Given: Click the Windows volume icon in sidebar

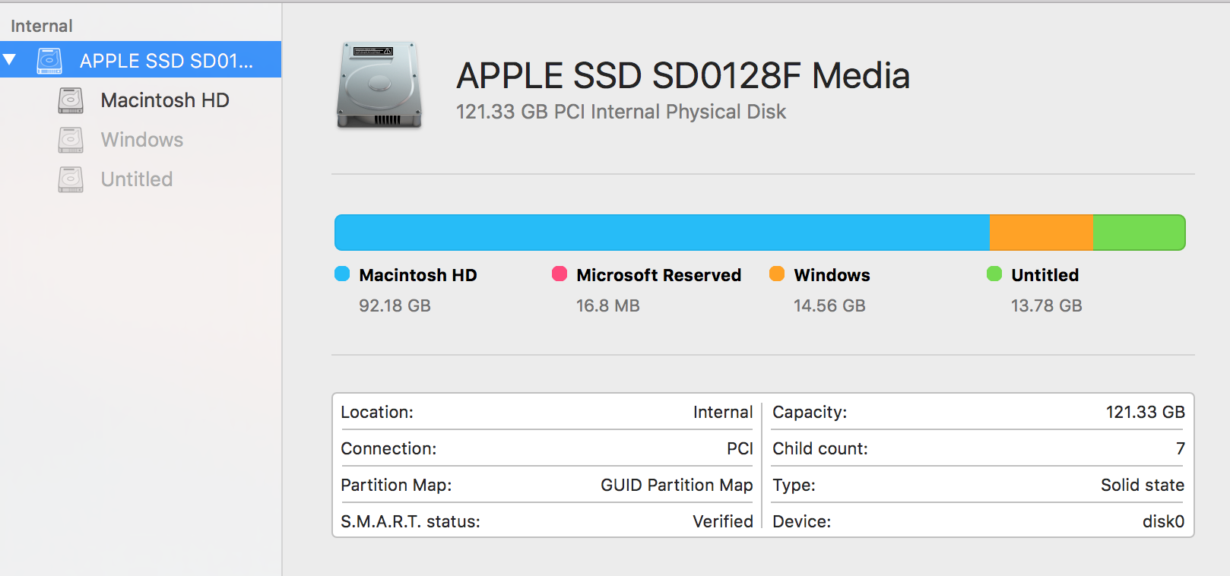Looking at the screenshot, I should point(71,140).
